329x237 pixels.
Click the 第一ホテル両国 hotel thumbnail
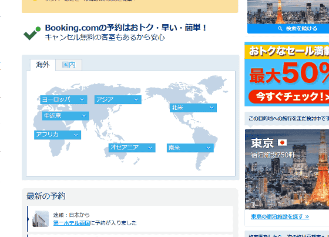[41, 219]
